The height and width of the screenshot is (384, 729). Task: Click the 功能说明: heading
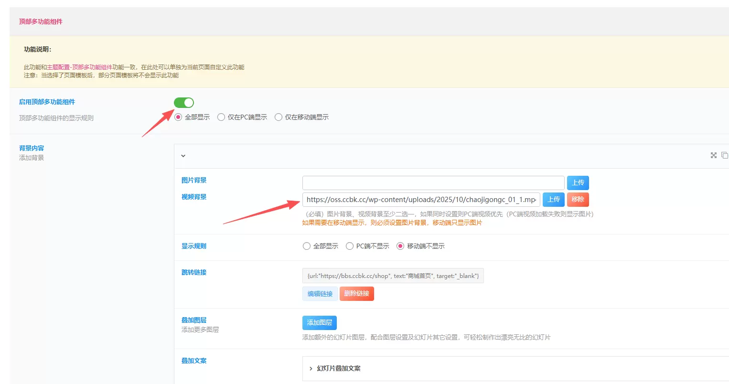[x=38, y=49]
